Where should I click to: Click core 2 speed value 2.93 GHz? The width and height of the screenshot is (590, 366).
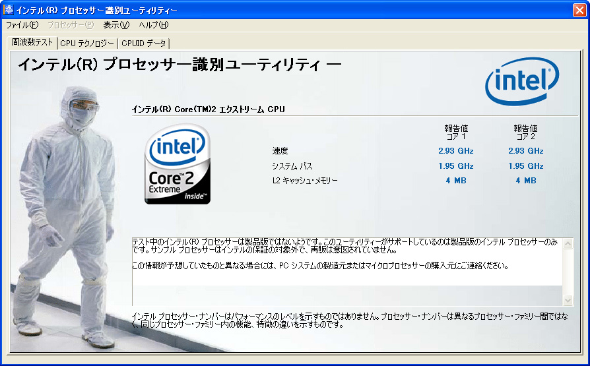point(526,151)
